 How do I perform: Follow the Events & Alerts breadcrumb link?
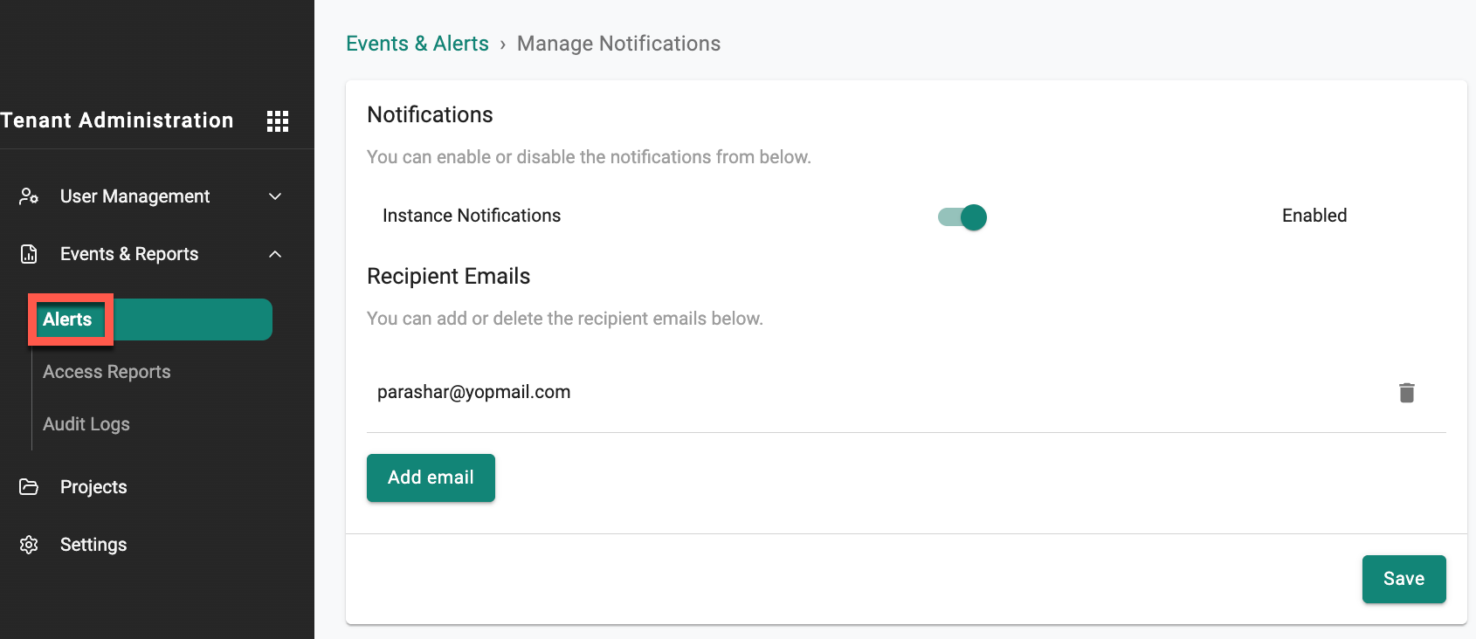(417, 44)
